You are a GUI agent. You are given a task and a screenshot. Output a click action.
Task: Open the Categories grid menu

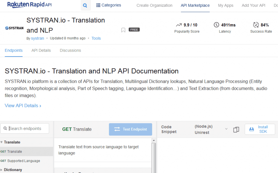pyautogui.click(x=109, y=5)
